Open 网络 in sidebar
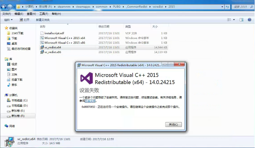This screenshot has width=256, height=148. click(12, 126)
